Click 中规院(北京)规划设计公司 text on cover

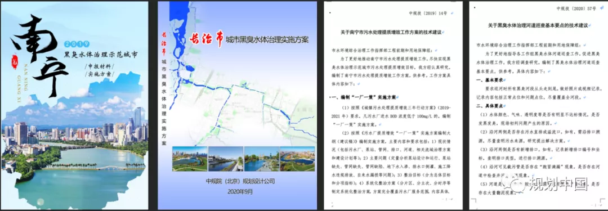click(238, 182)
